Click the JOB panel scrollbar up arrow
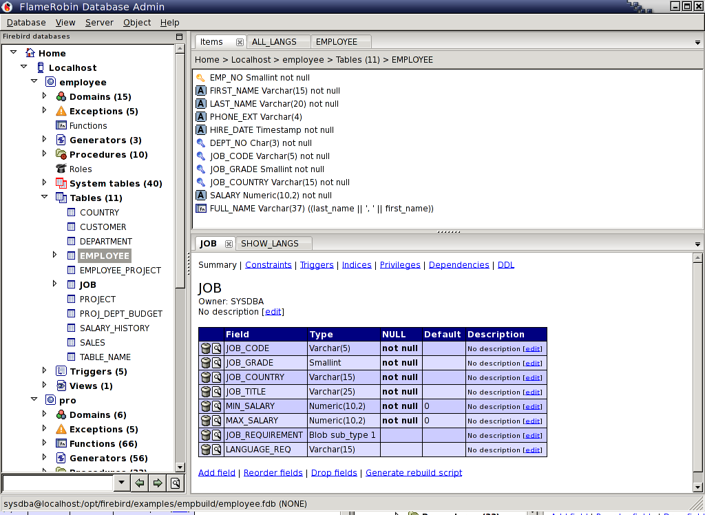The image size is (705, 515). (697, 257)
